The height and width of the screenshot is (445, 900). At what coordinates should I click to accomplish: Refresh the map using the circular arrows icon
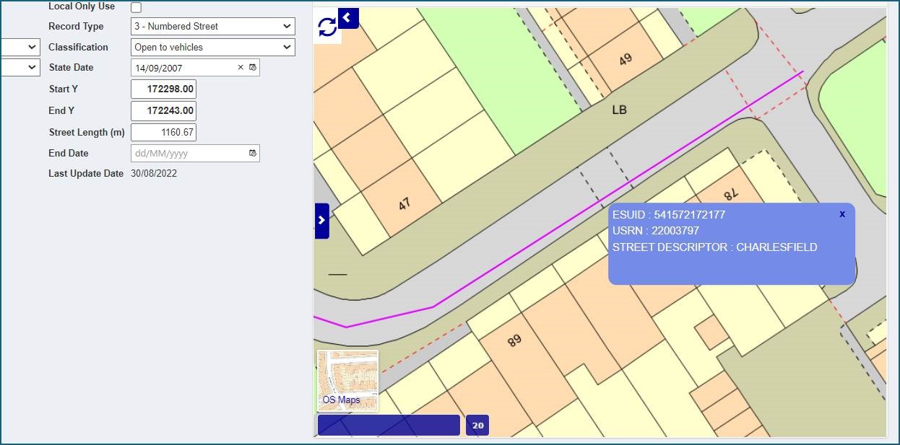point(327,27)
